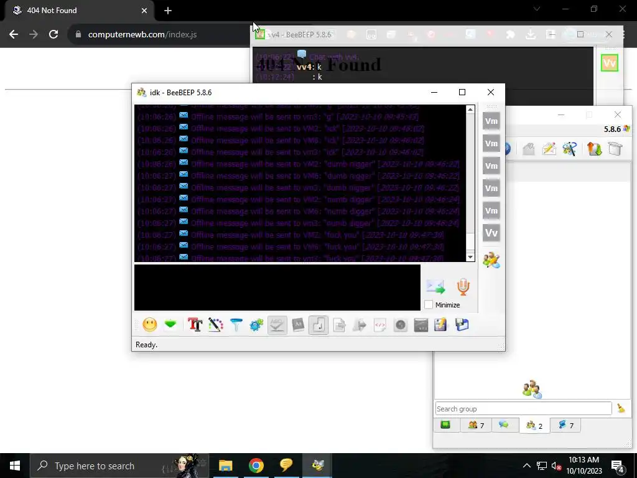Toggle the dictionary book toolbar icon
This screenshot has width=637, height=478.
[298, 325]
